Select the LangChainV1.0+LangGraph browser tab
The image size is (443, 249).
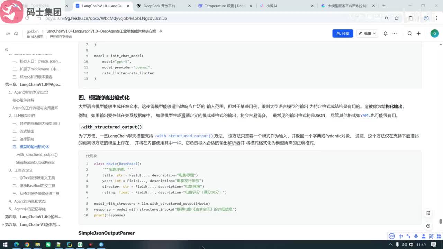pyautogui.click(x=102, y=6)
